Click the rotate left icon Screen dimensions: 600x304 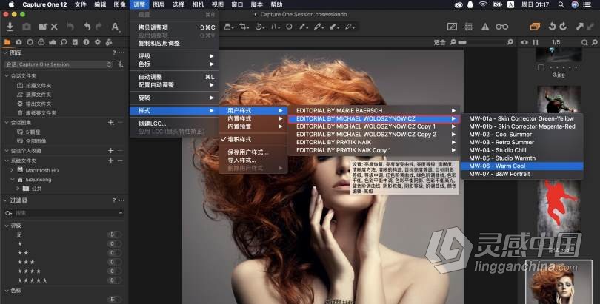552,27
